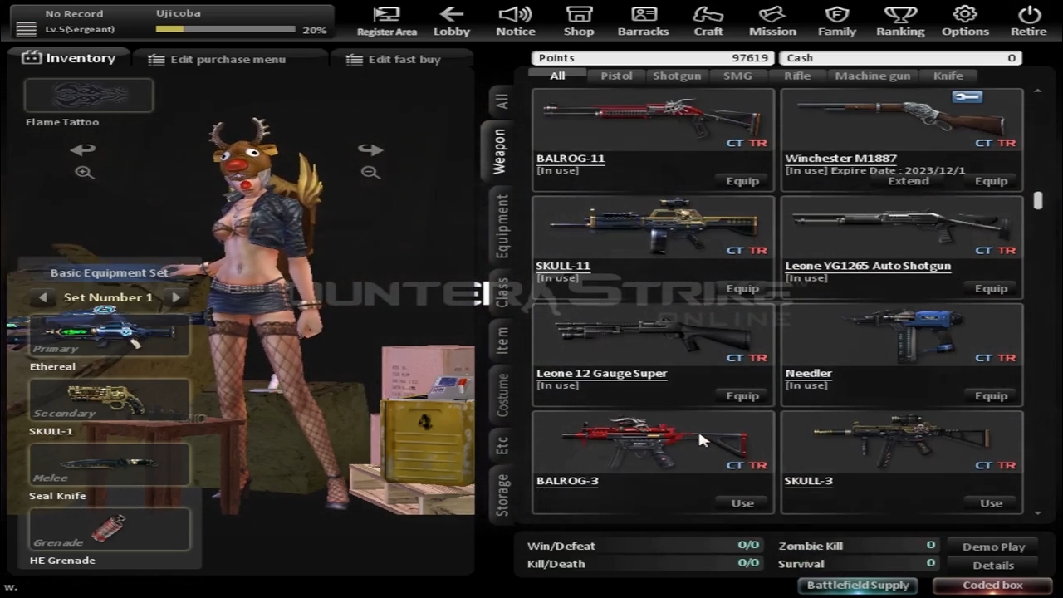Open the vertical Storage category tab
The width and height of the screenshot is (1063, 598).
coord(502,494)
